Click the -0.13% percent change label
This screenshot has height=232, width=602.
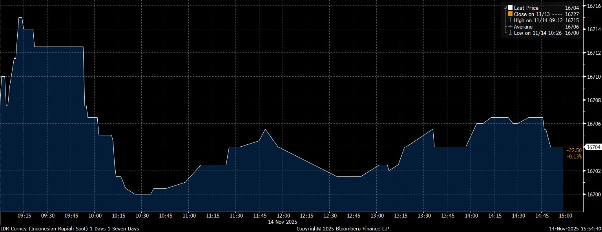[x=573, y=156]
